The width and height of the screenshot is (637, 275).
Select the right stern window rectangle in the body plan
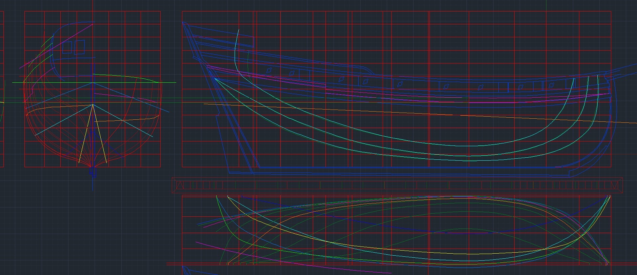[79, 47]
